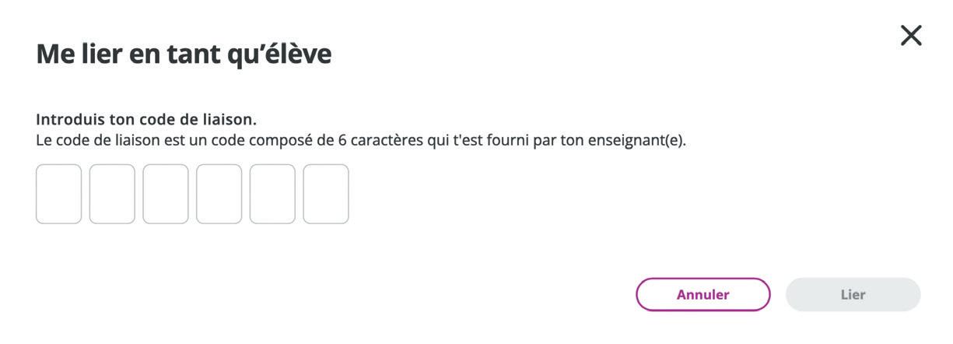
Task: Activate the code box before the last one
Action: pyautogui.click(x=272, y=194)
